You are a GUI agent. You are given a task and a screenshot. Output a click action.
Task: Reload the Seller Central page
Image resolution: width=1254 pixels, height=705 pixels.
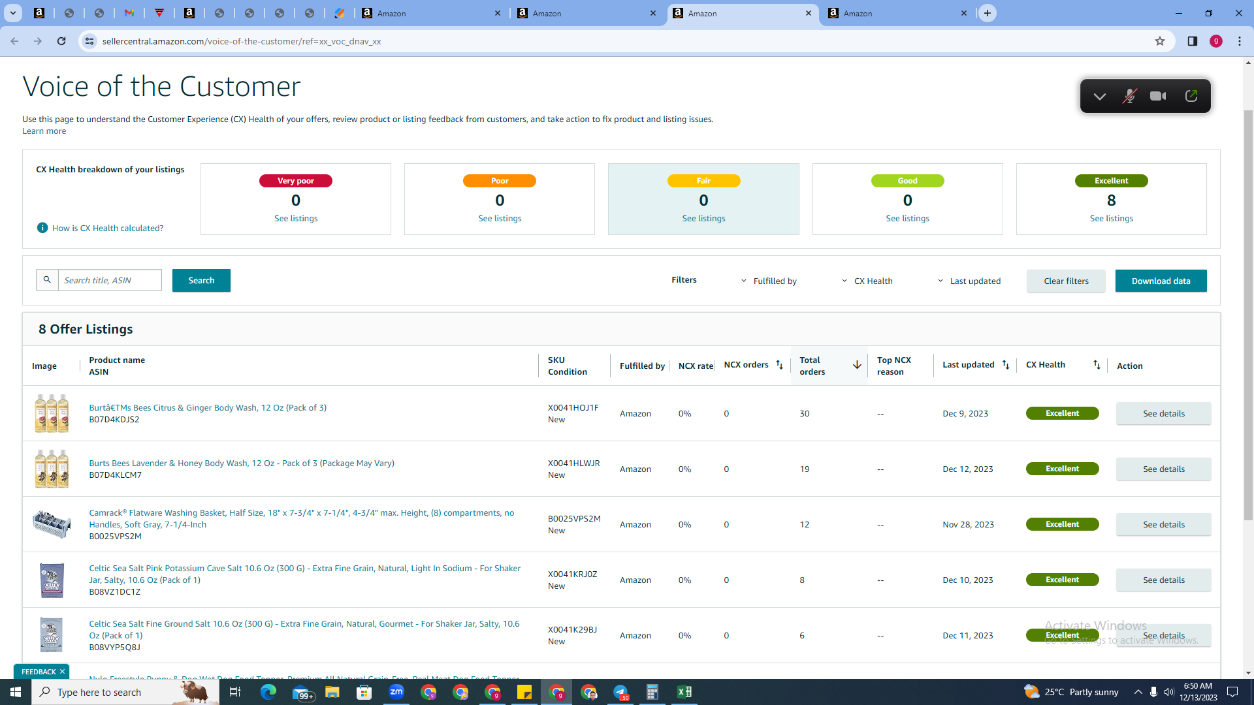[x=61, y=41]
